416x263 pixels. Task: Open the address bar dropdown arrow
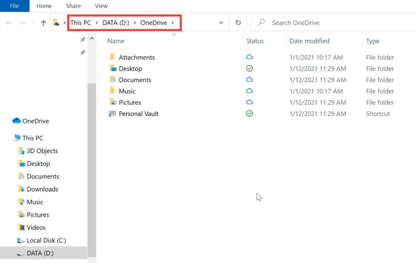221,23
